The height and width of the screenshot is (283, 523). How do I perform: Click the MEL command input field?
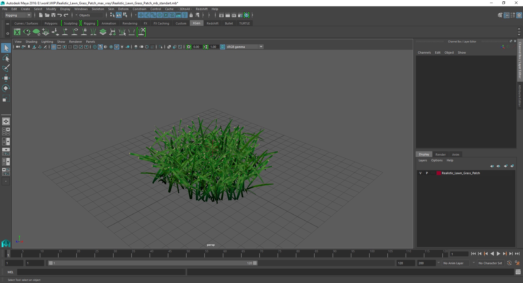[101, 272]
